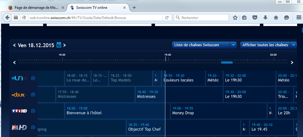Open Le 19h30 on RTS Deux
Viewport: 303px width, 137px height.
pyautogui.click(x=249, y=95)
